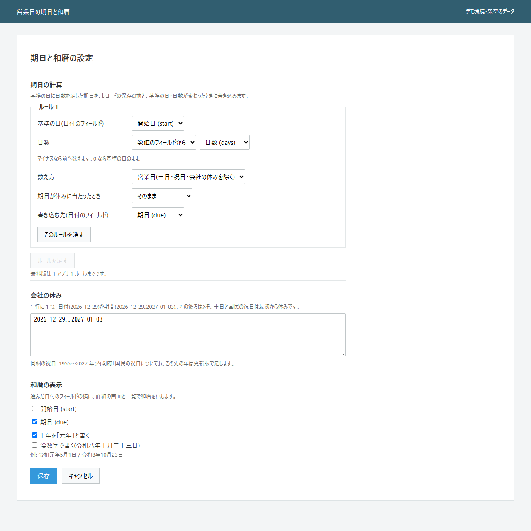Viewport: 531px width, 531px height.
Task: Click the 期日が休みに当たったとき label
Action: tap(69, 196)
